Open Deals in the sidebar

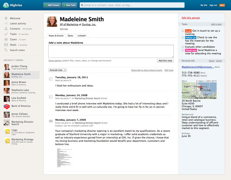pyautogui.click(x=13, y=45)
